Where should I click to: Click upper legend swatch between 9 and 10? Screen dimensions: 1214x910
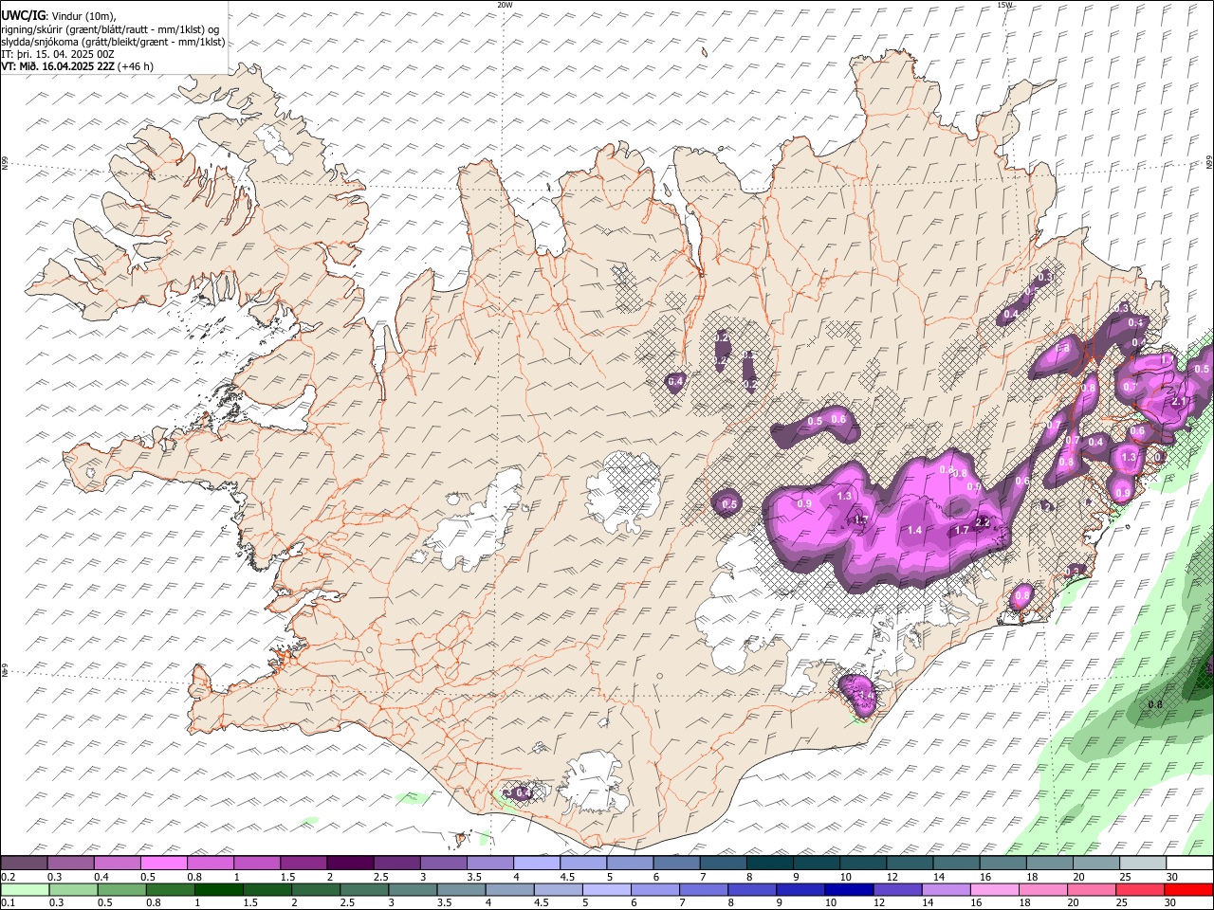pos(817,864)
